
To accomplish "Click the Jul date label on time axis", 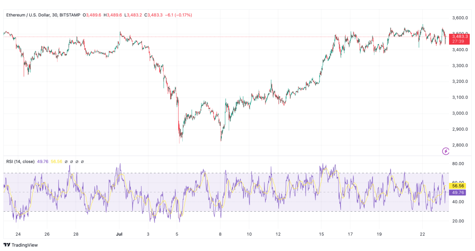I will click(119, 234).
